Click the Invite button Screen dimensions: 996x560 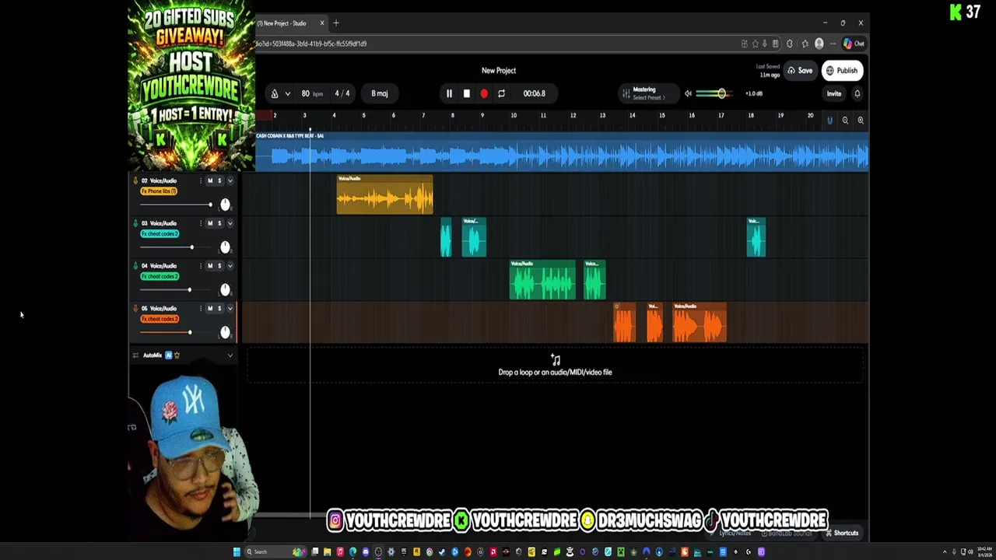click(x=833, y=93)
